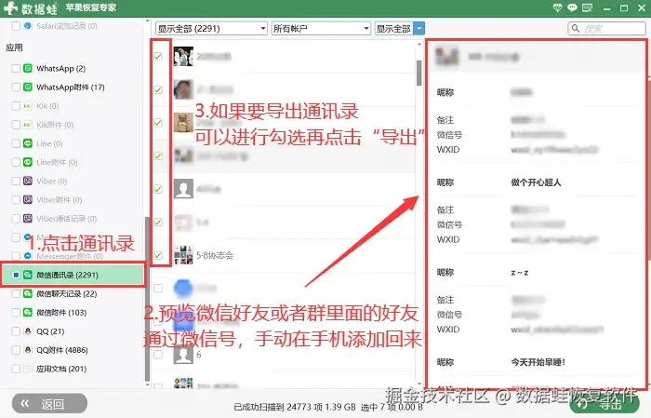Click the contact list scroll-down arrow
Image resolution: width=651 pixels, height=418 pixels.
click(x=418, y=384)
